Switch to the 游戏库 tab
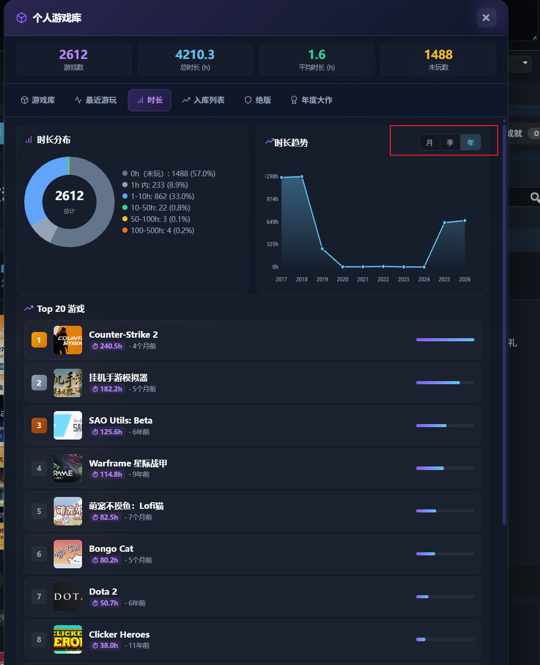Image resolution: width=540 pixels, height=665 pixels. point(38,100)
